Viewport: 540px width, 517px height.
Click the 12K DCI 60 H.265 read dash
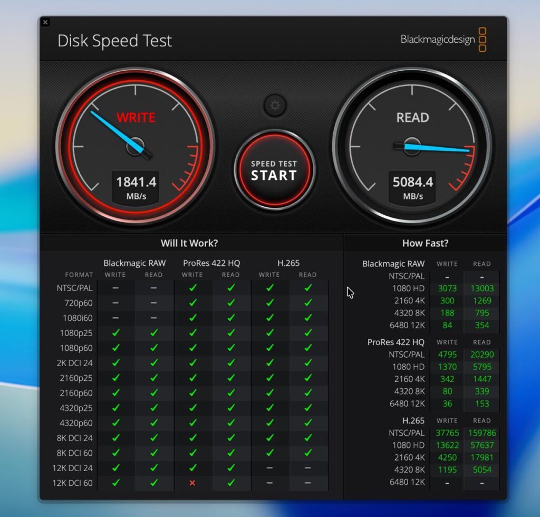coord(308,483)
